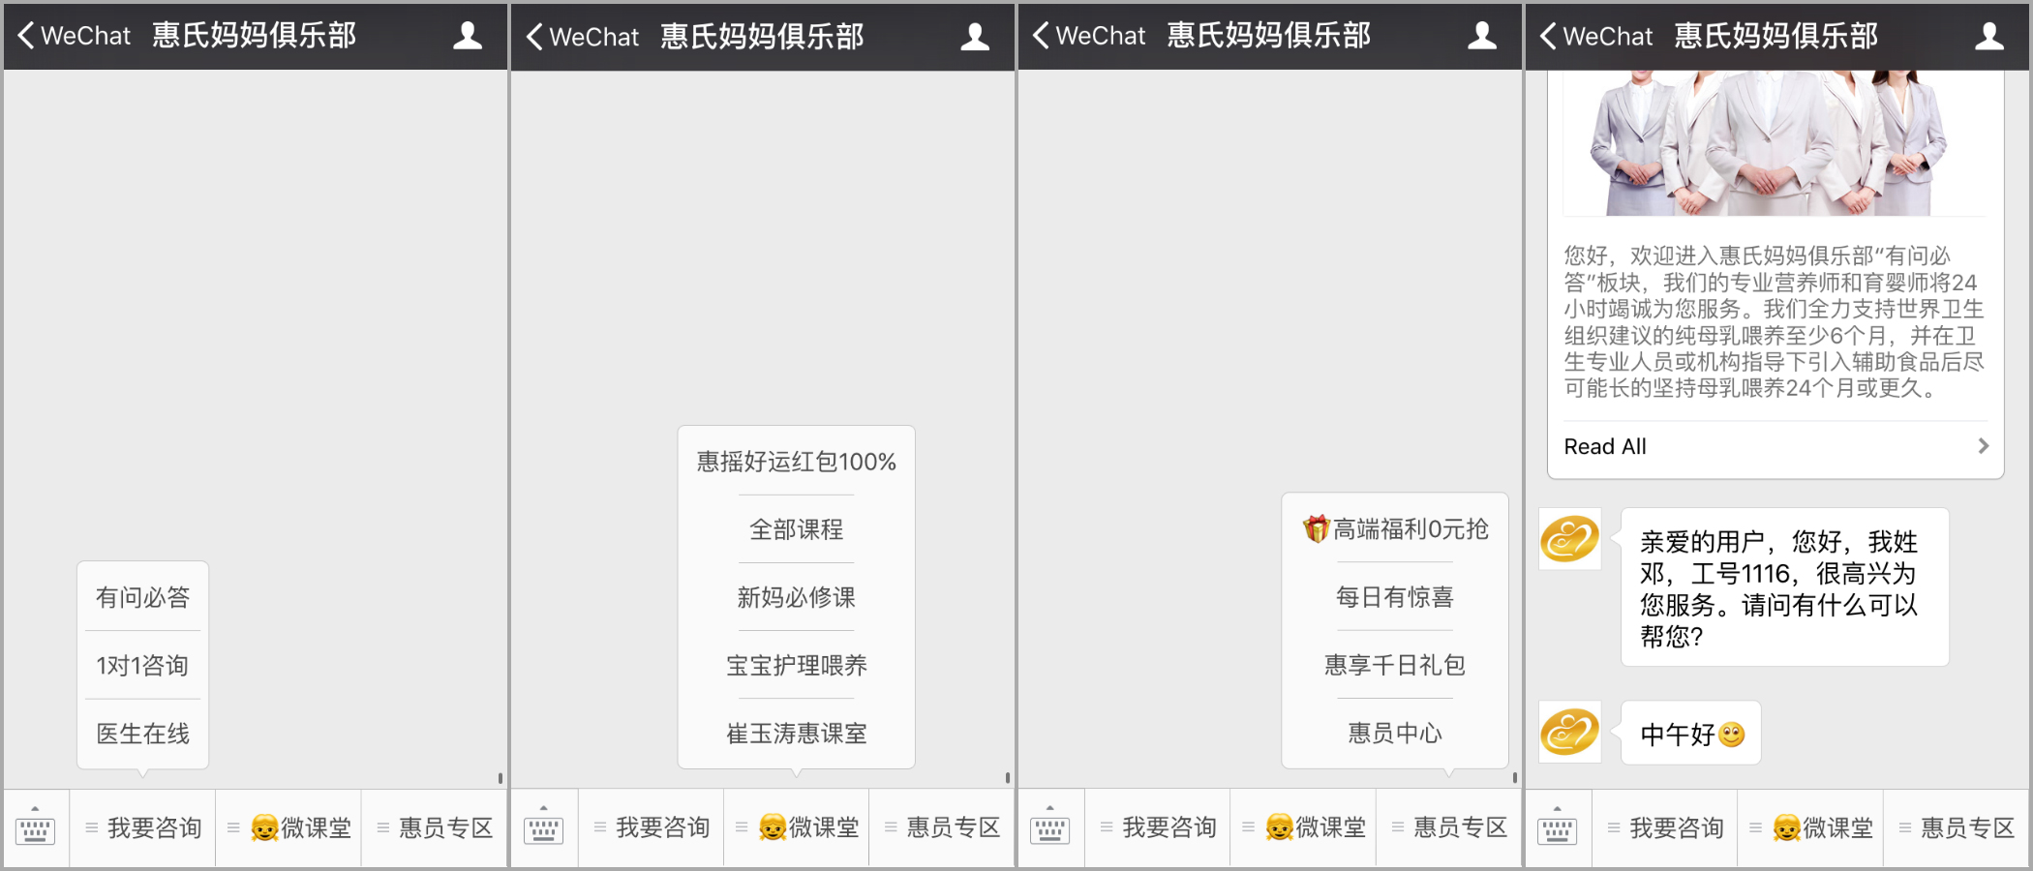Choose 1对1咨询 in the popup menu
2033x871 pixels.
143,665
